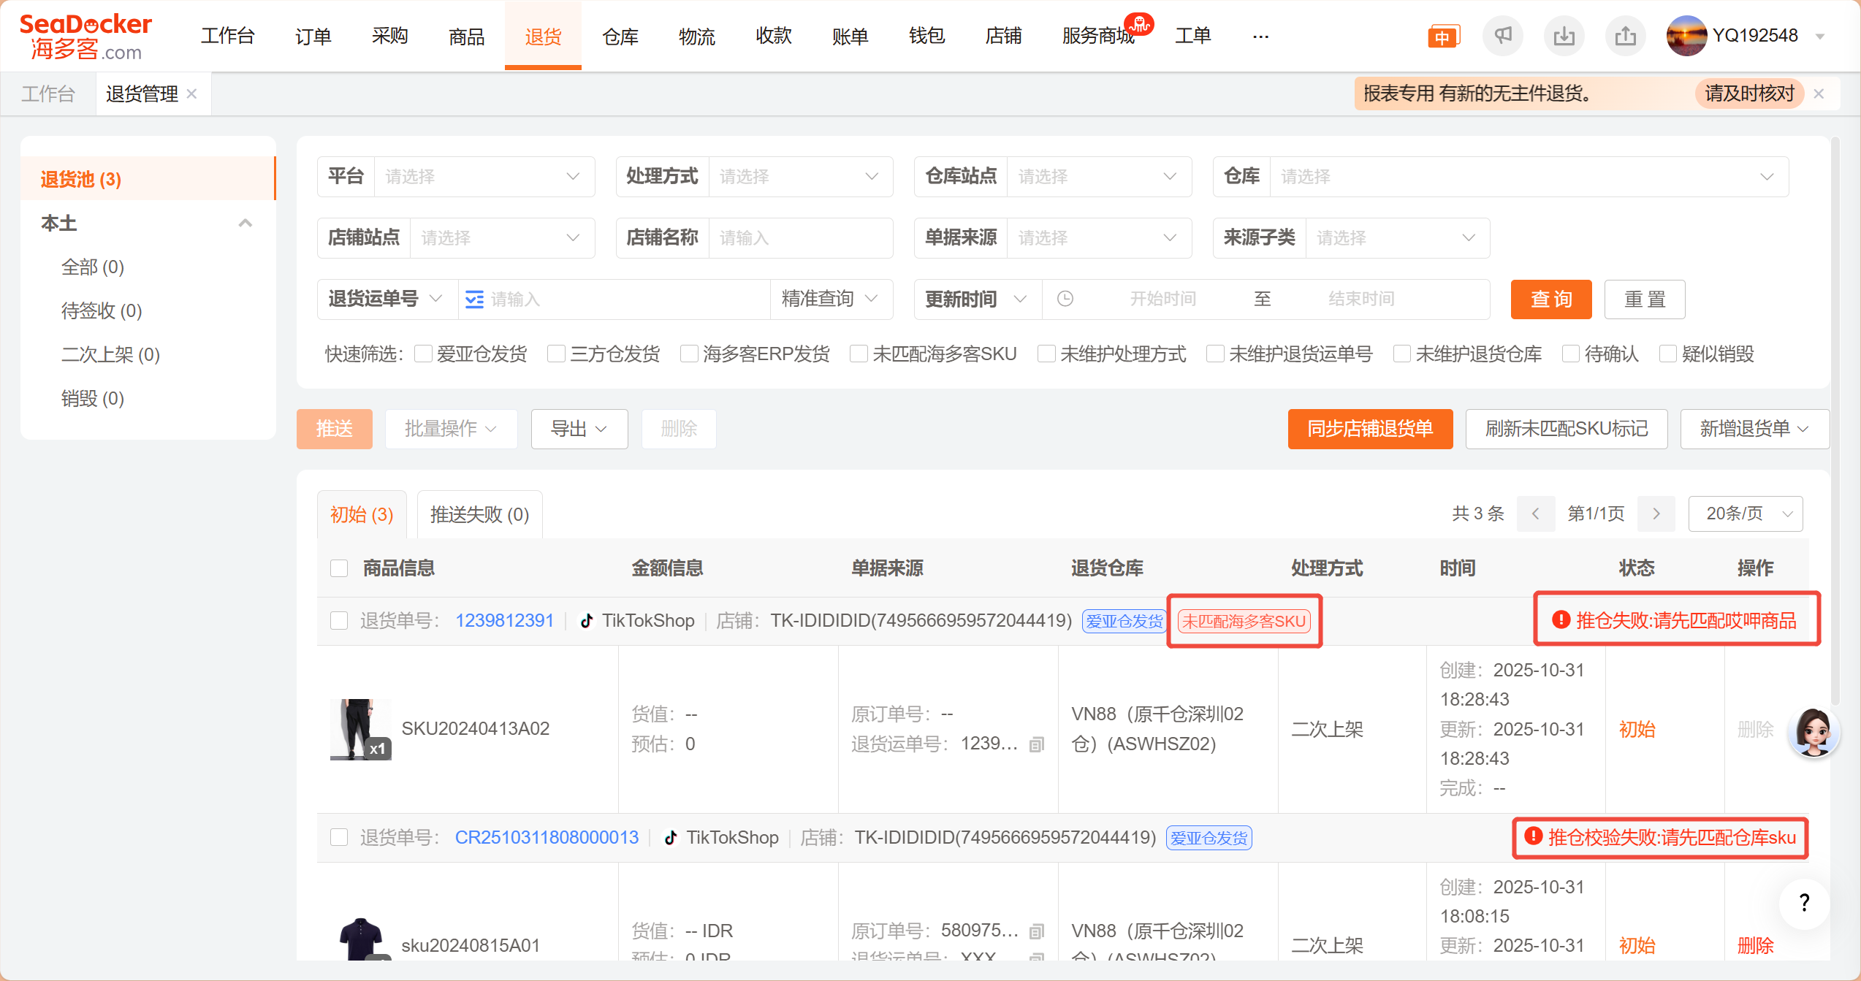Screen dimensions: 1861x981
Task: Open the 仓库 top menu
Action: [620, 36]
